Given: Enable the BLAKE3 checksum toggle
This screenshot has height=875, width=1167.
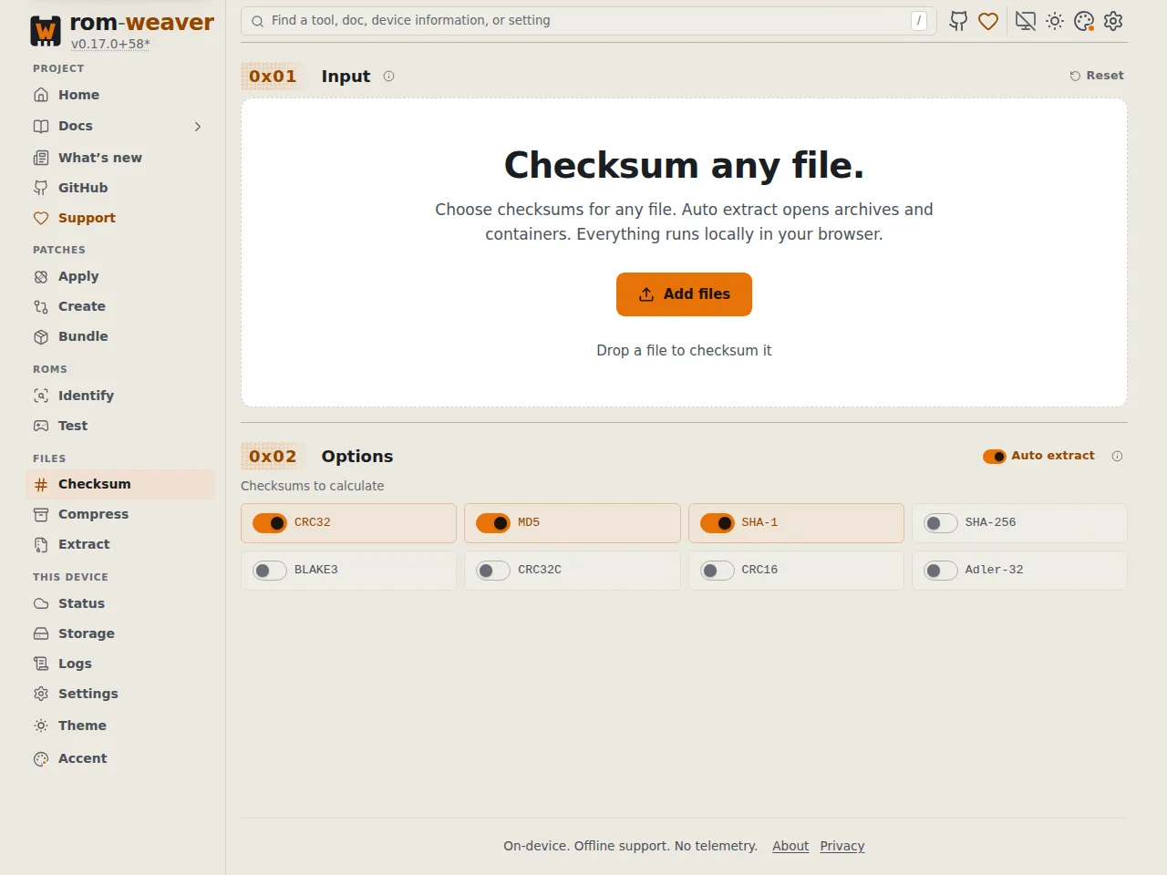Looking at the screenshot, I should click(x=270, y=571).
